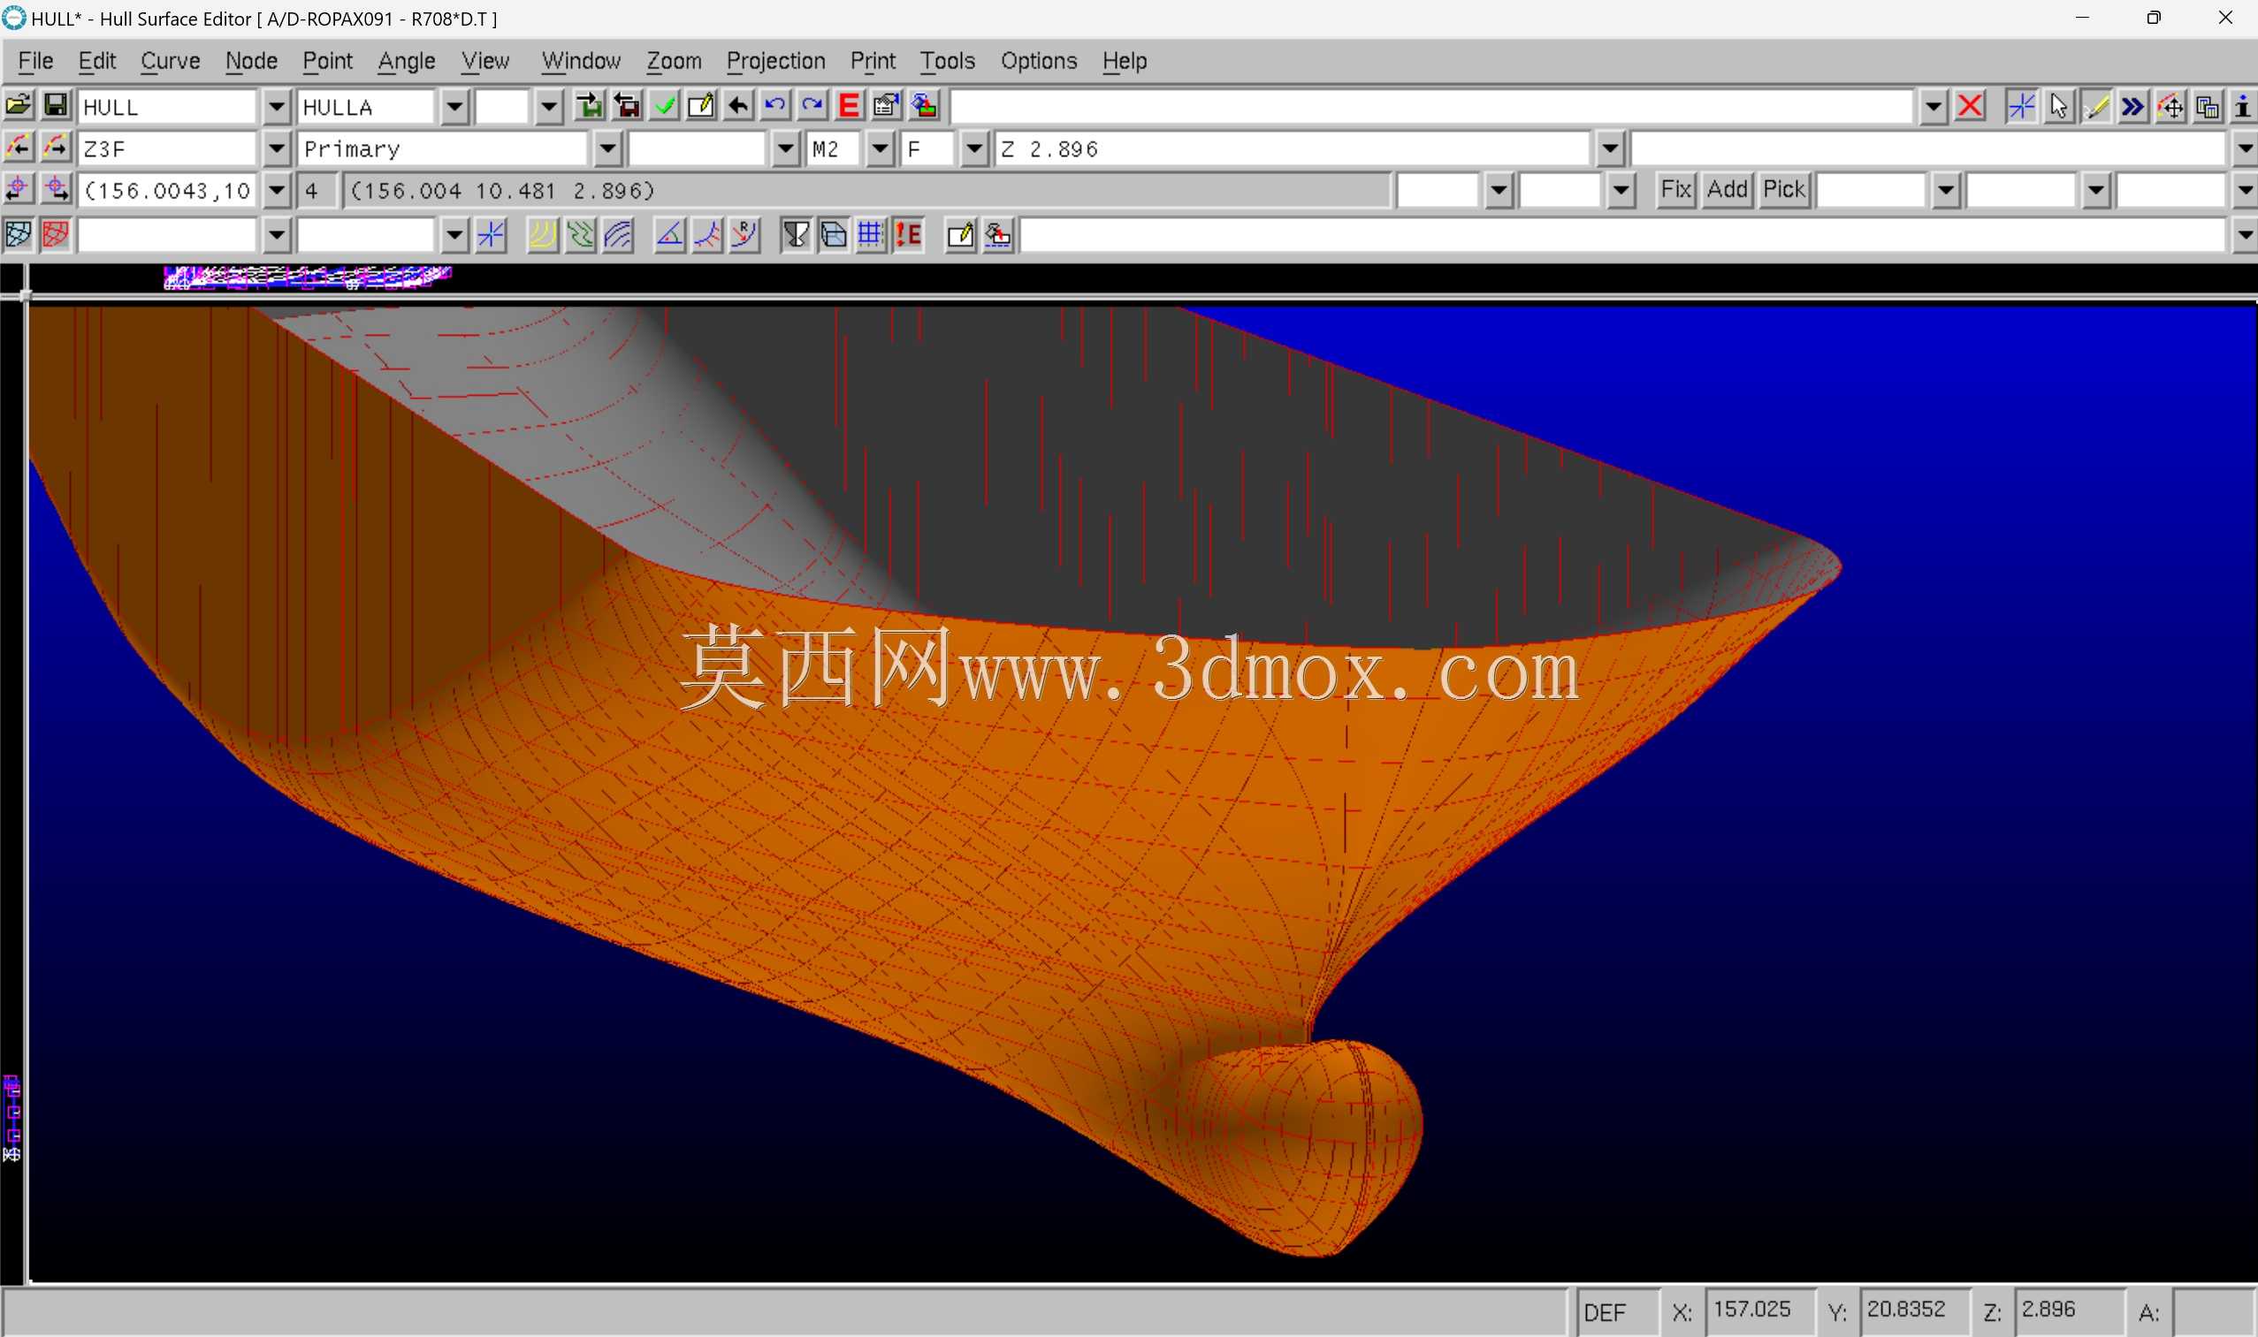Open the File menu
2258x1337 pixels.
coord(35,60)
